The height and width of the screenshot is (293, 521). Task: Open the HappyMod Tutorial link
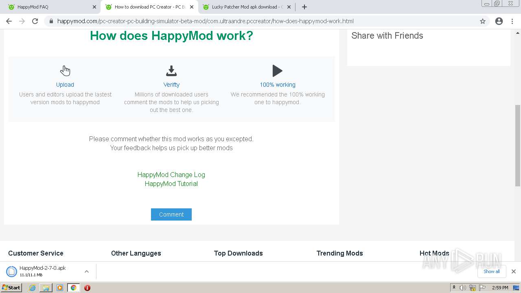[x=171, y=184]
